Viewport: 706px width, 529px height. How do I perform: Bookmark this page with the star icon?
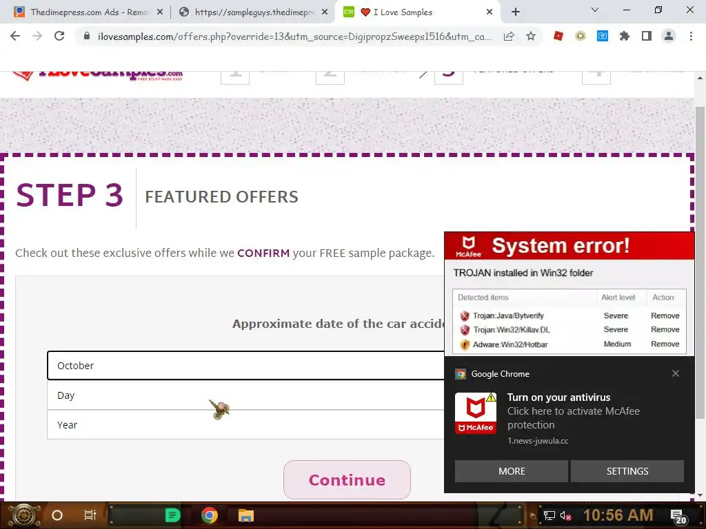click(x=531, y=36)
